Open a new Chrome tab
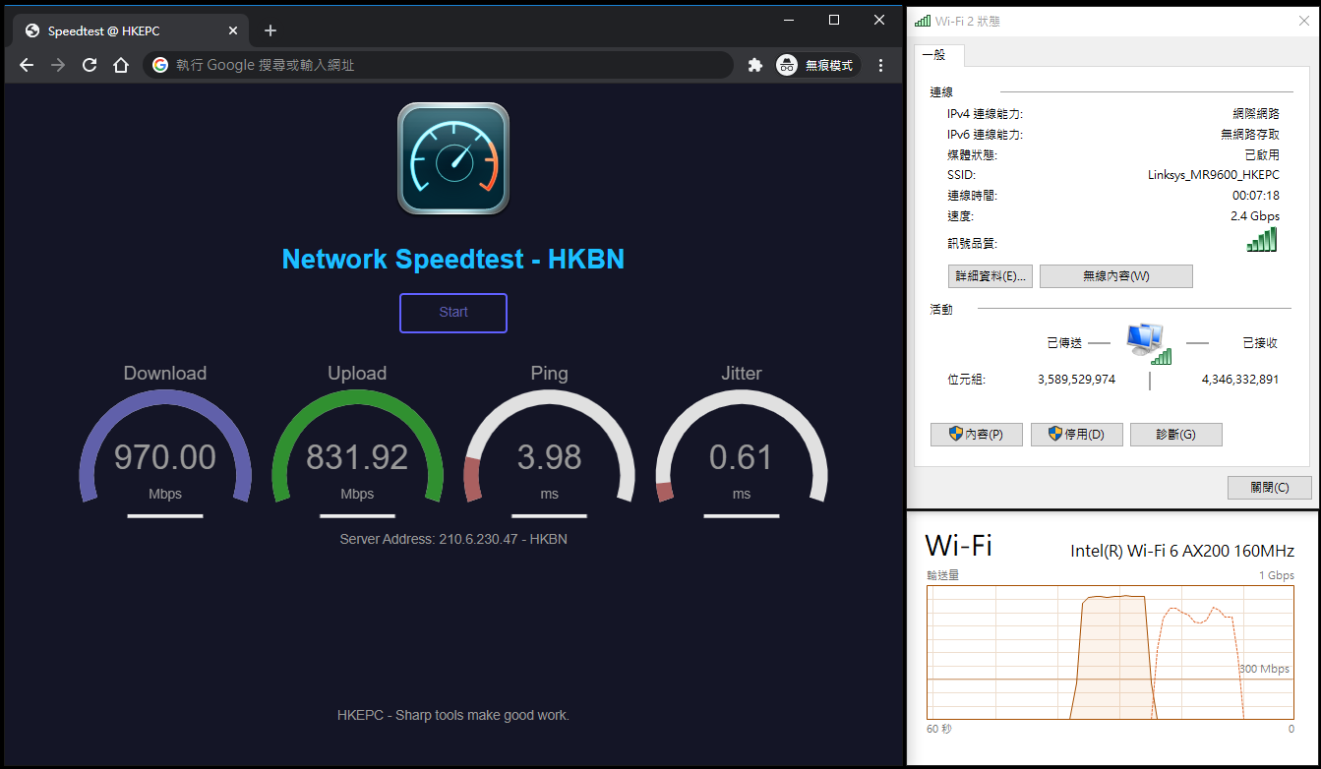Screen dimensions: 1321x769 pos(270,30)
